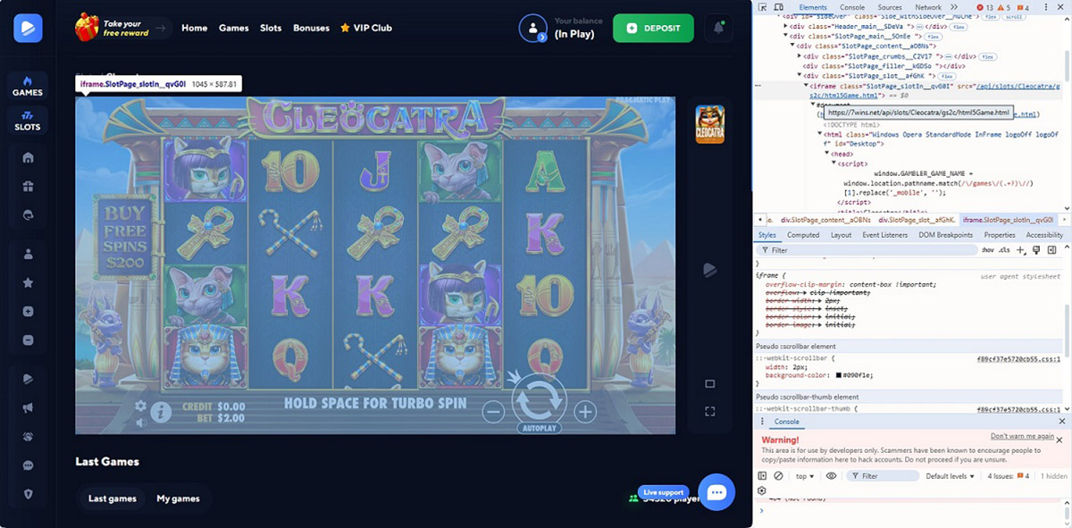This screenshot has height=528, width=1072.
Task: Select the My games tab
Action: (x=178, y=499)
